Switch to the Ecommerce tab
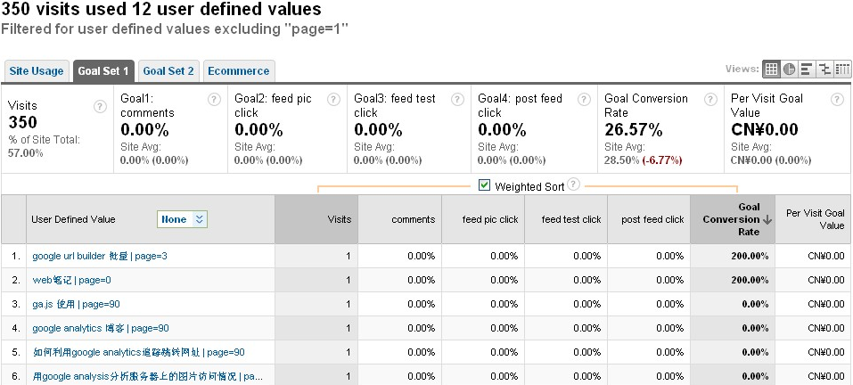Screen dimensions: 853x385 click(239, 70)
